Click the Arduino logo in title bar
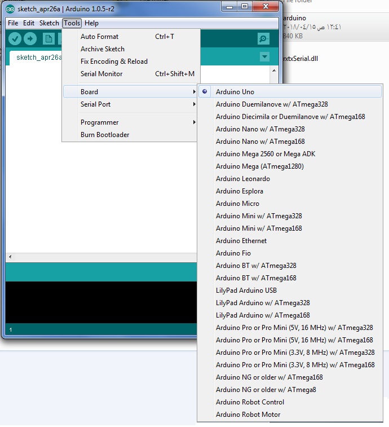This screenshot has height=427, width=389. point(10,9)
